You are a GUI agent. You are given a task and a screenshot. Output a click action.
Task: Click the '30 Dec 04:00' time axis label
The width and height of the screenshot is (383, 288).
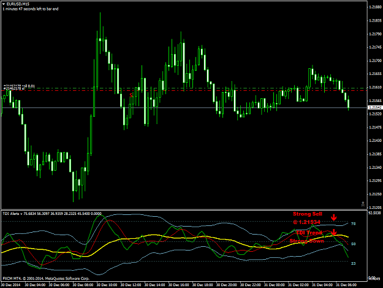click(35, 285)
